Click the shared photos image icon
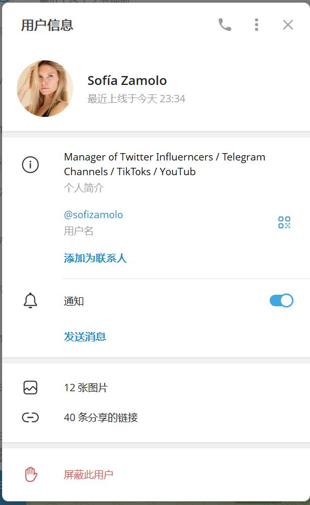Screen dimensions: 310x505 (x=30, y=388)
